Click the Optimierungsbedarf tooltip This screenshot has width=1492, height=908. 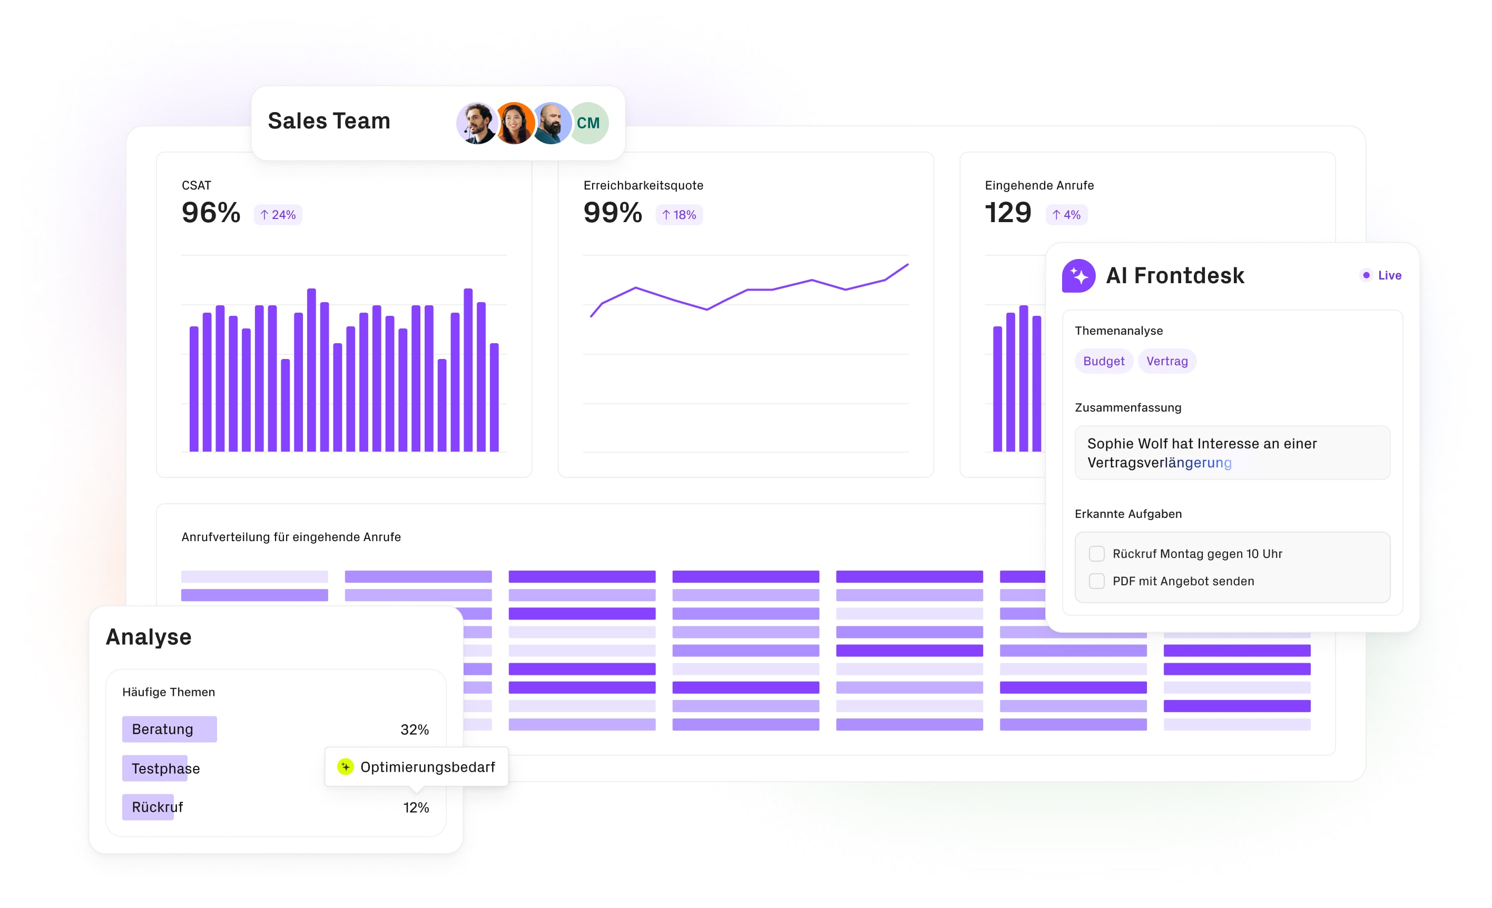pyautogui.click(x=417, y=766)
